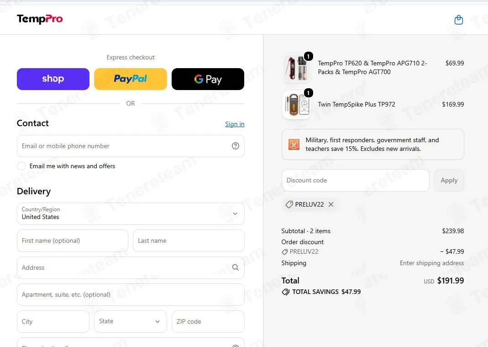The width and height of the screenshot is (488, 347).
Task: Focus the Last name field
Action: [189, 240]
